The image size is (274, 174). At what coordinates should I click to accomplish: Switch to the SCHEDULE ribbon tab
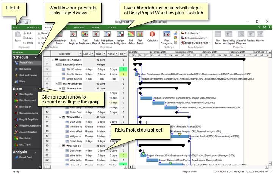(x=33, y=27)
